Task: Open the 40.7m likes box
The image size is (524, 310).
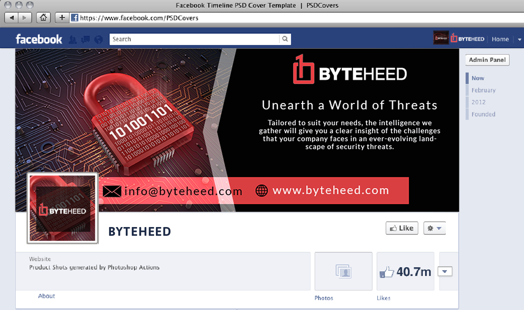Action: point(406,271)
